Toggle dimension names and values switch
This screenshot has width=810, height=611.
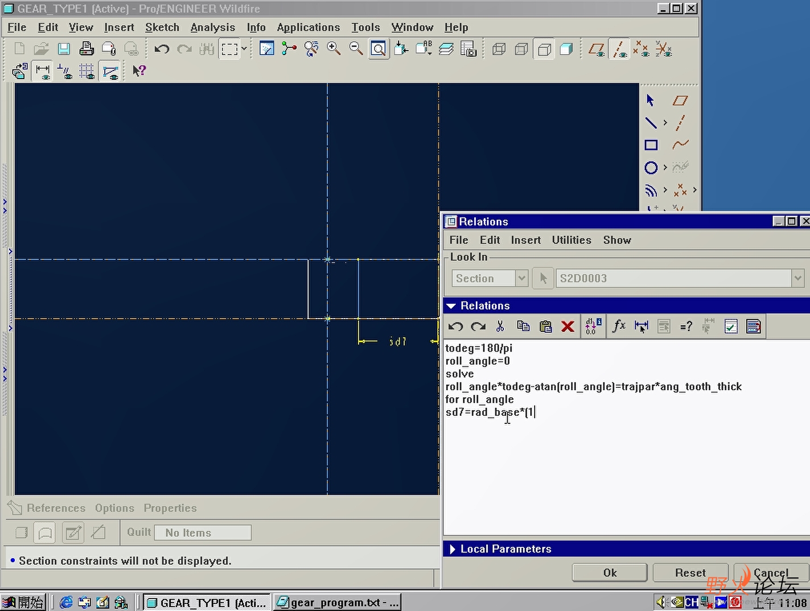[593, 326]
